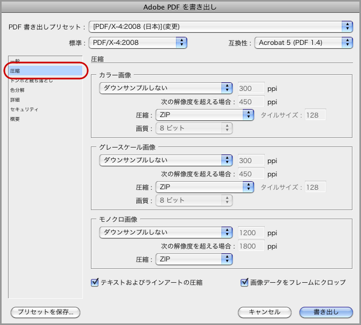Click プリセットを保存... button
The image size is (361, 325).
[x=45, y=312]
